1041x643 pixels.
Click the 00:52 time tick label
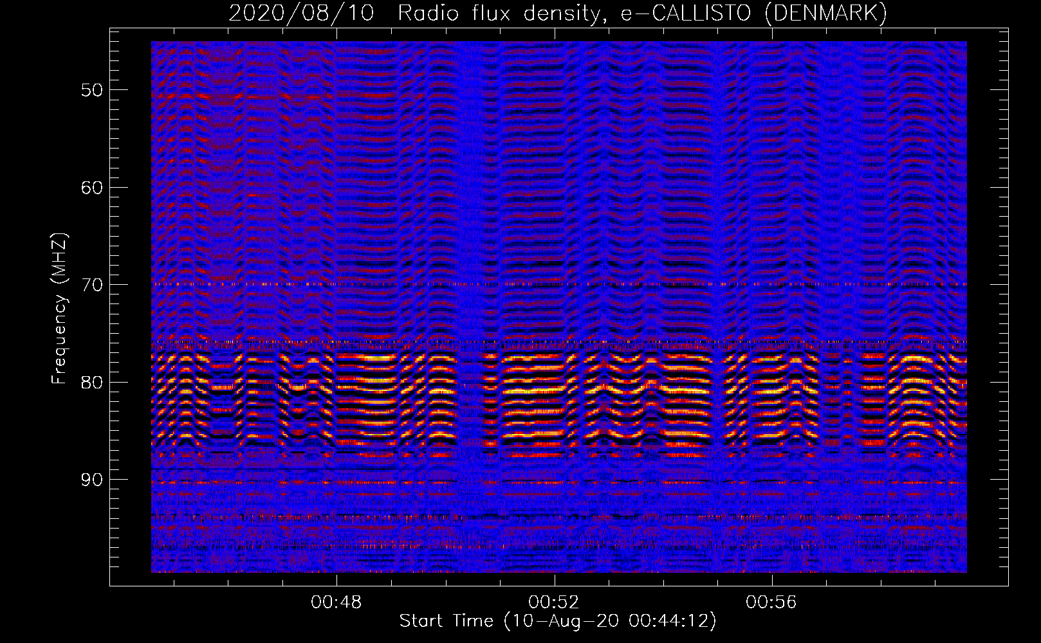click(x=553, y=602)
